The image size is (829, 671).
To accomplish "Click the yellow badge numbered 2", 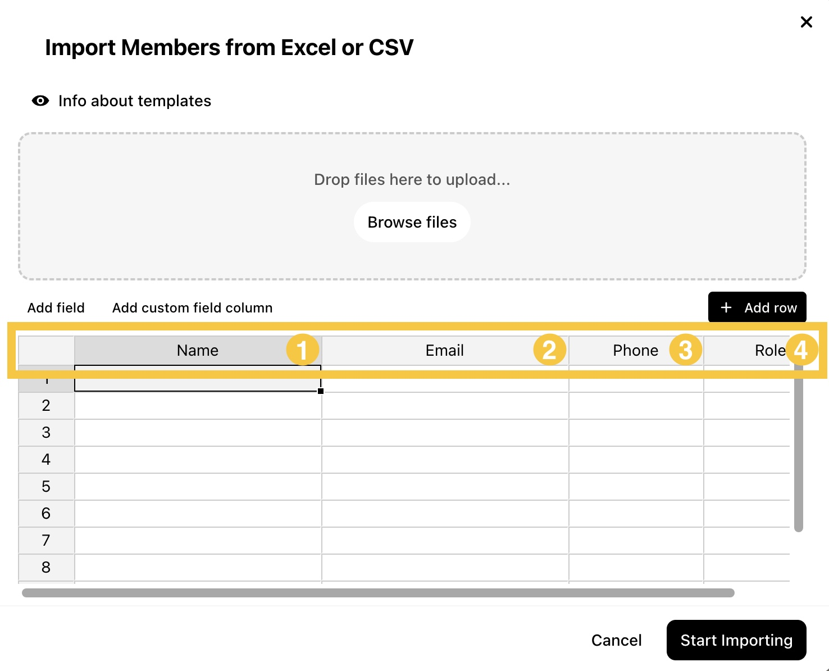I will 549,350.
